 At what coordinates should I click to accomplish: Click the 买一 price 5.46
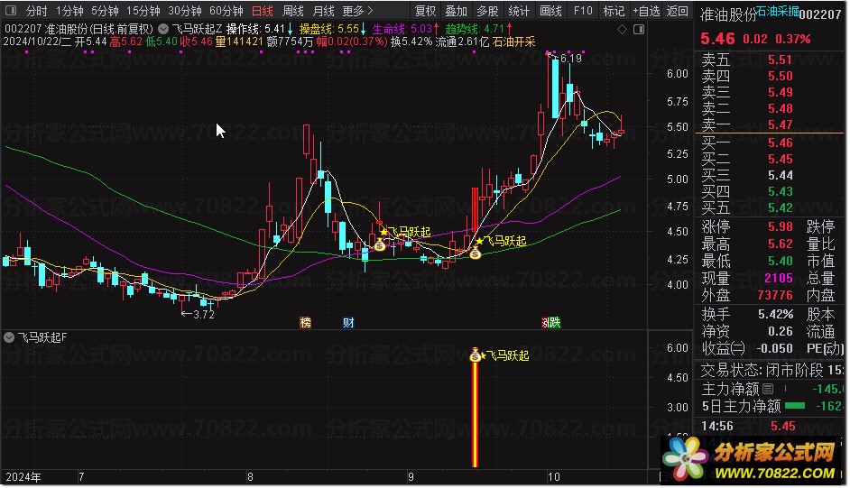[x=780, y=143]
